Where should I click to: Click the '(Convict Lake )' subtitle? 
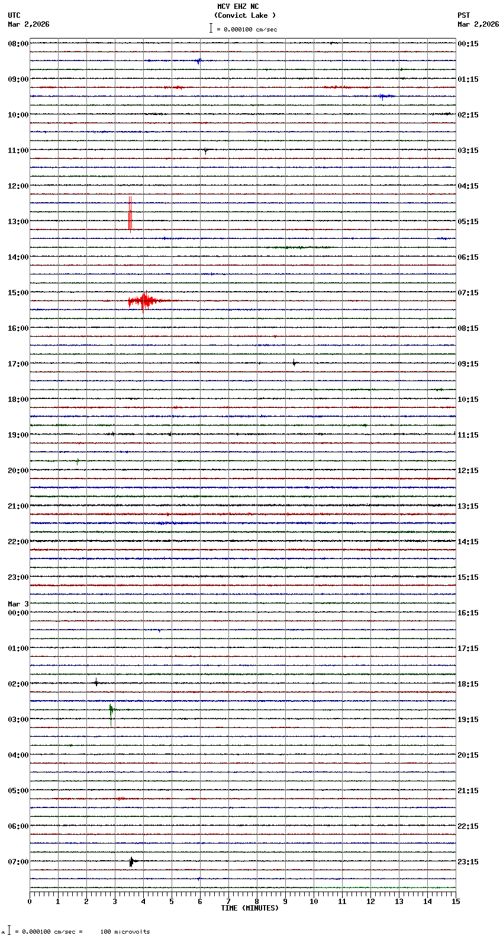(x=245, y=15)
